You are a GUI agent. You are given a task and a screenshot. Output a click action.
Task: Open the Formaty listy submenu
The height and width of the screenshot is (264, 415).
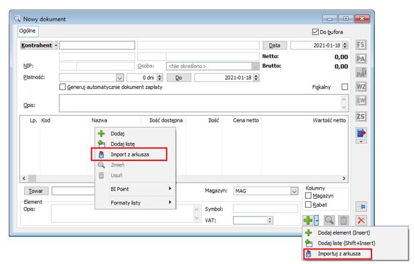(135, 203)
